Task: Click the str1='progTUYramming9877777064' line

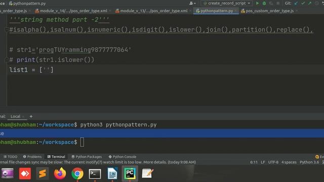Action: tap(70, 50)
